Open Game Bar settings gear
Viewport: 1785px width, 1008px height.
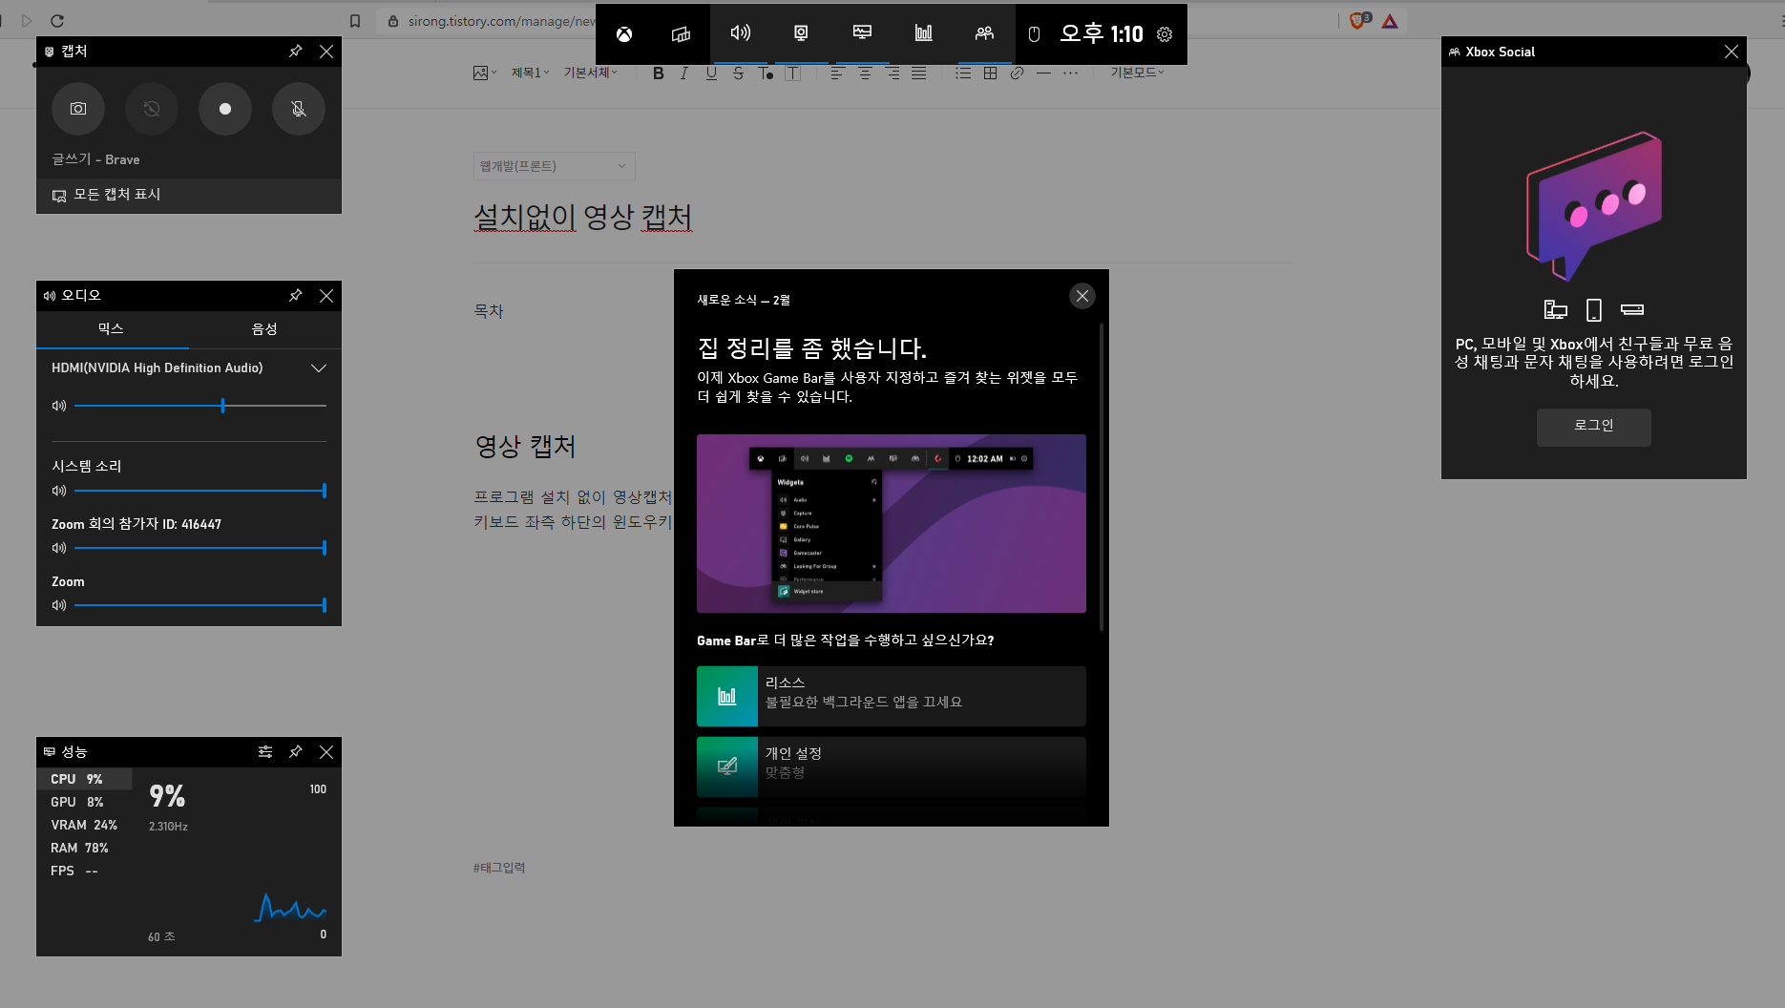click(1165, 34)
